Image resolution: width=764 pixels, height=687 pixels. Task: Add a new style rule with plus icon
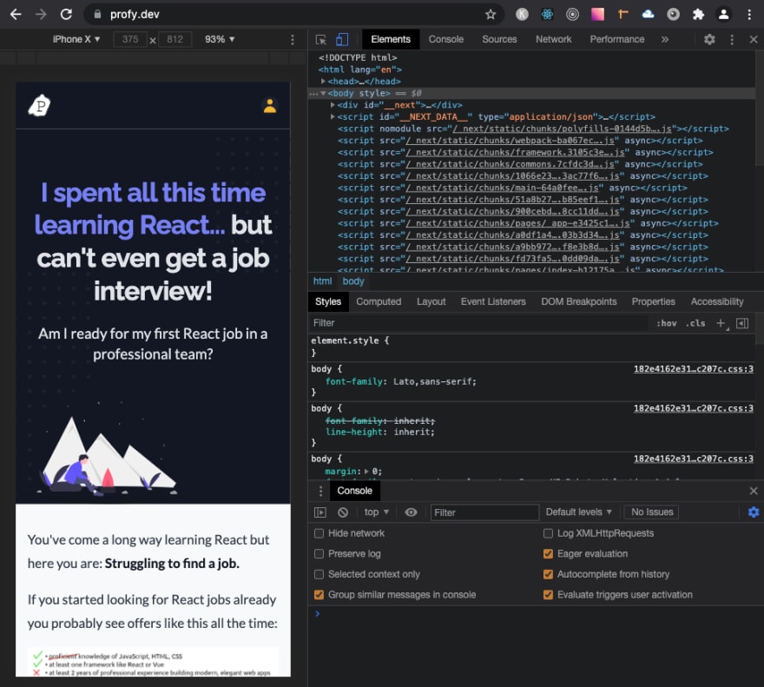721,323
